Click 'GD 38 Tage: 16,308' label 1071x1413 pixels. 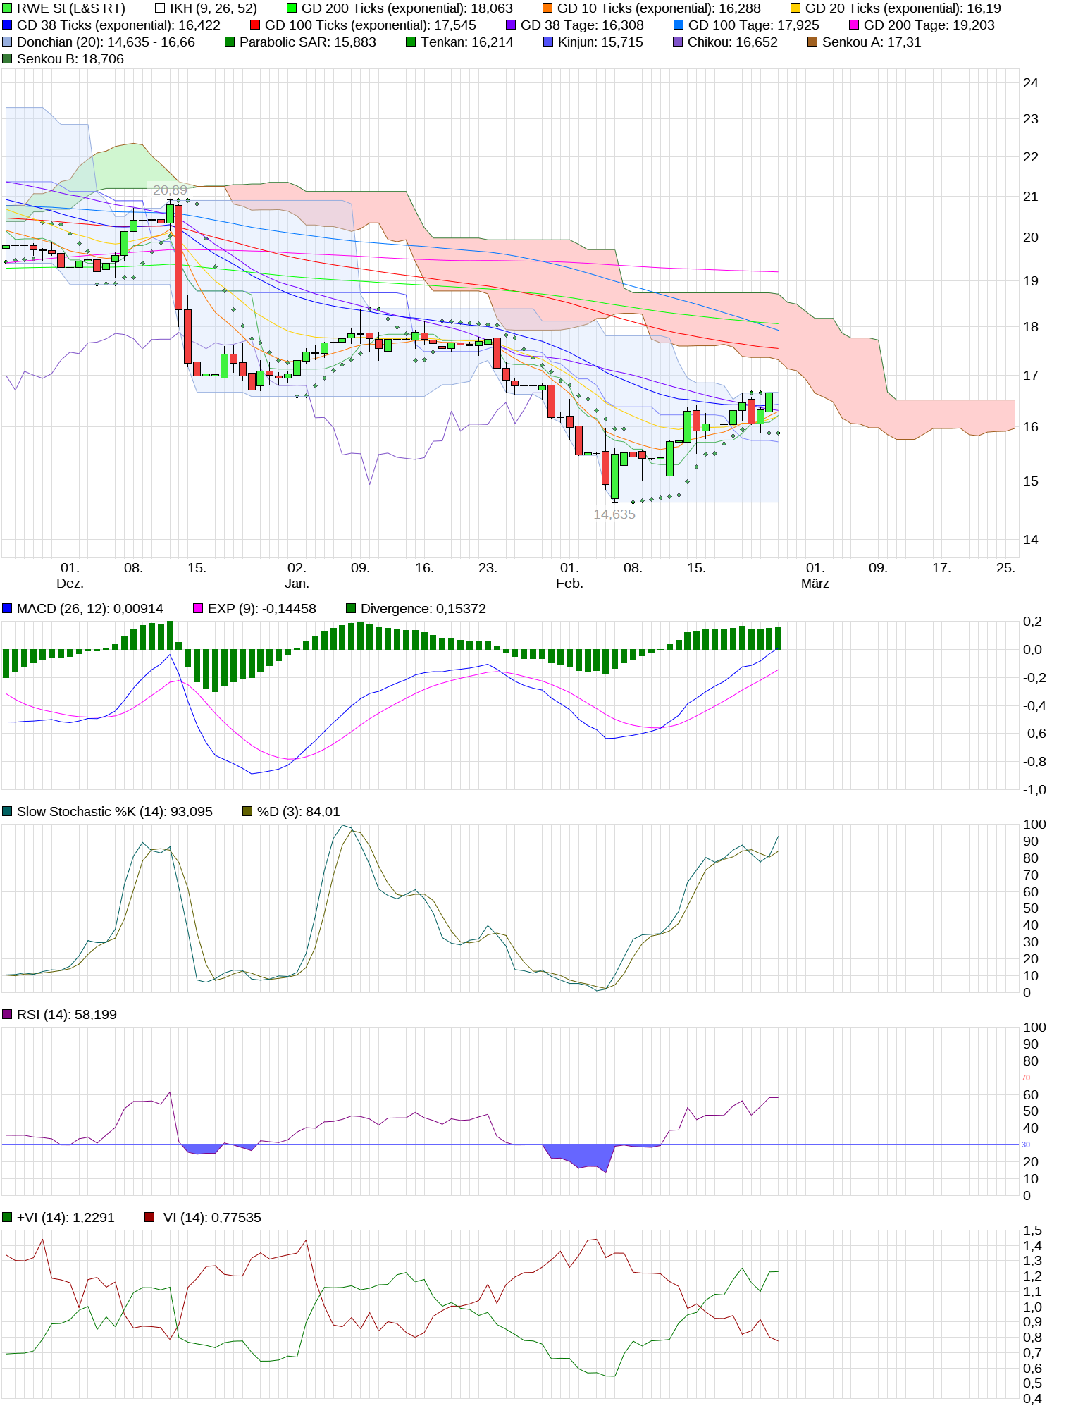582,25
